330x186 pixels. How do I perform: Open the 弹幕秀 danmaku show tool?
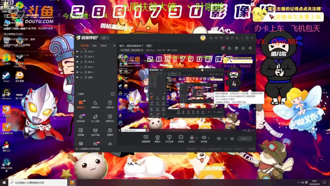[x=110, y=132]
